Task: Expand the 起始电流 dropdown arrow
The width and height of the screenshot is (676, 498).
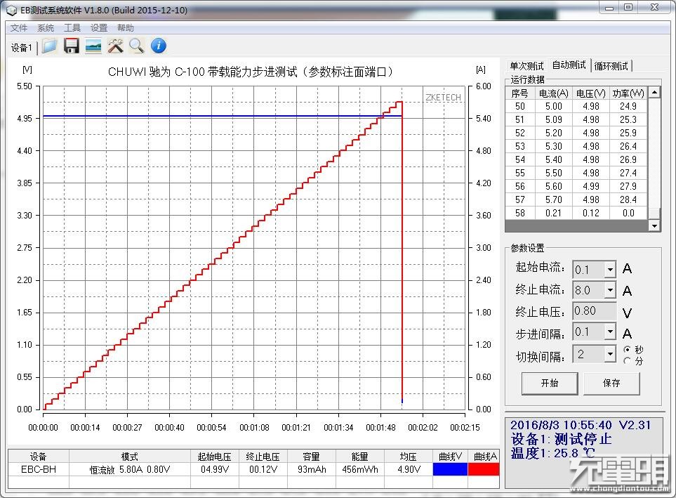Action: 610,270
